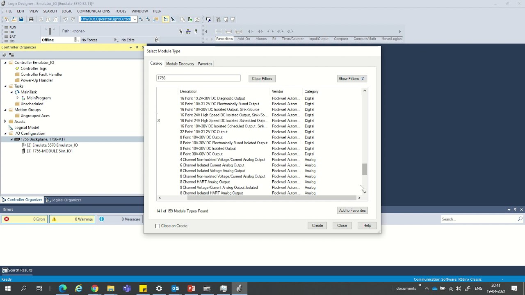The width and height of the screenshot is (525, 295).
Task: Click the module list scroll-up arrow
Action: coord(365,91)
